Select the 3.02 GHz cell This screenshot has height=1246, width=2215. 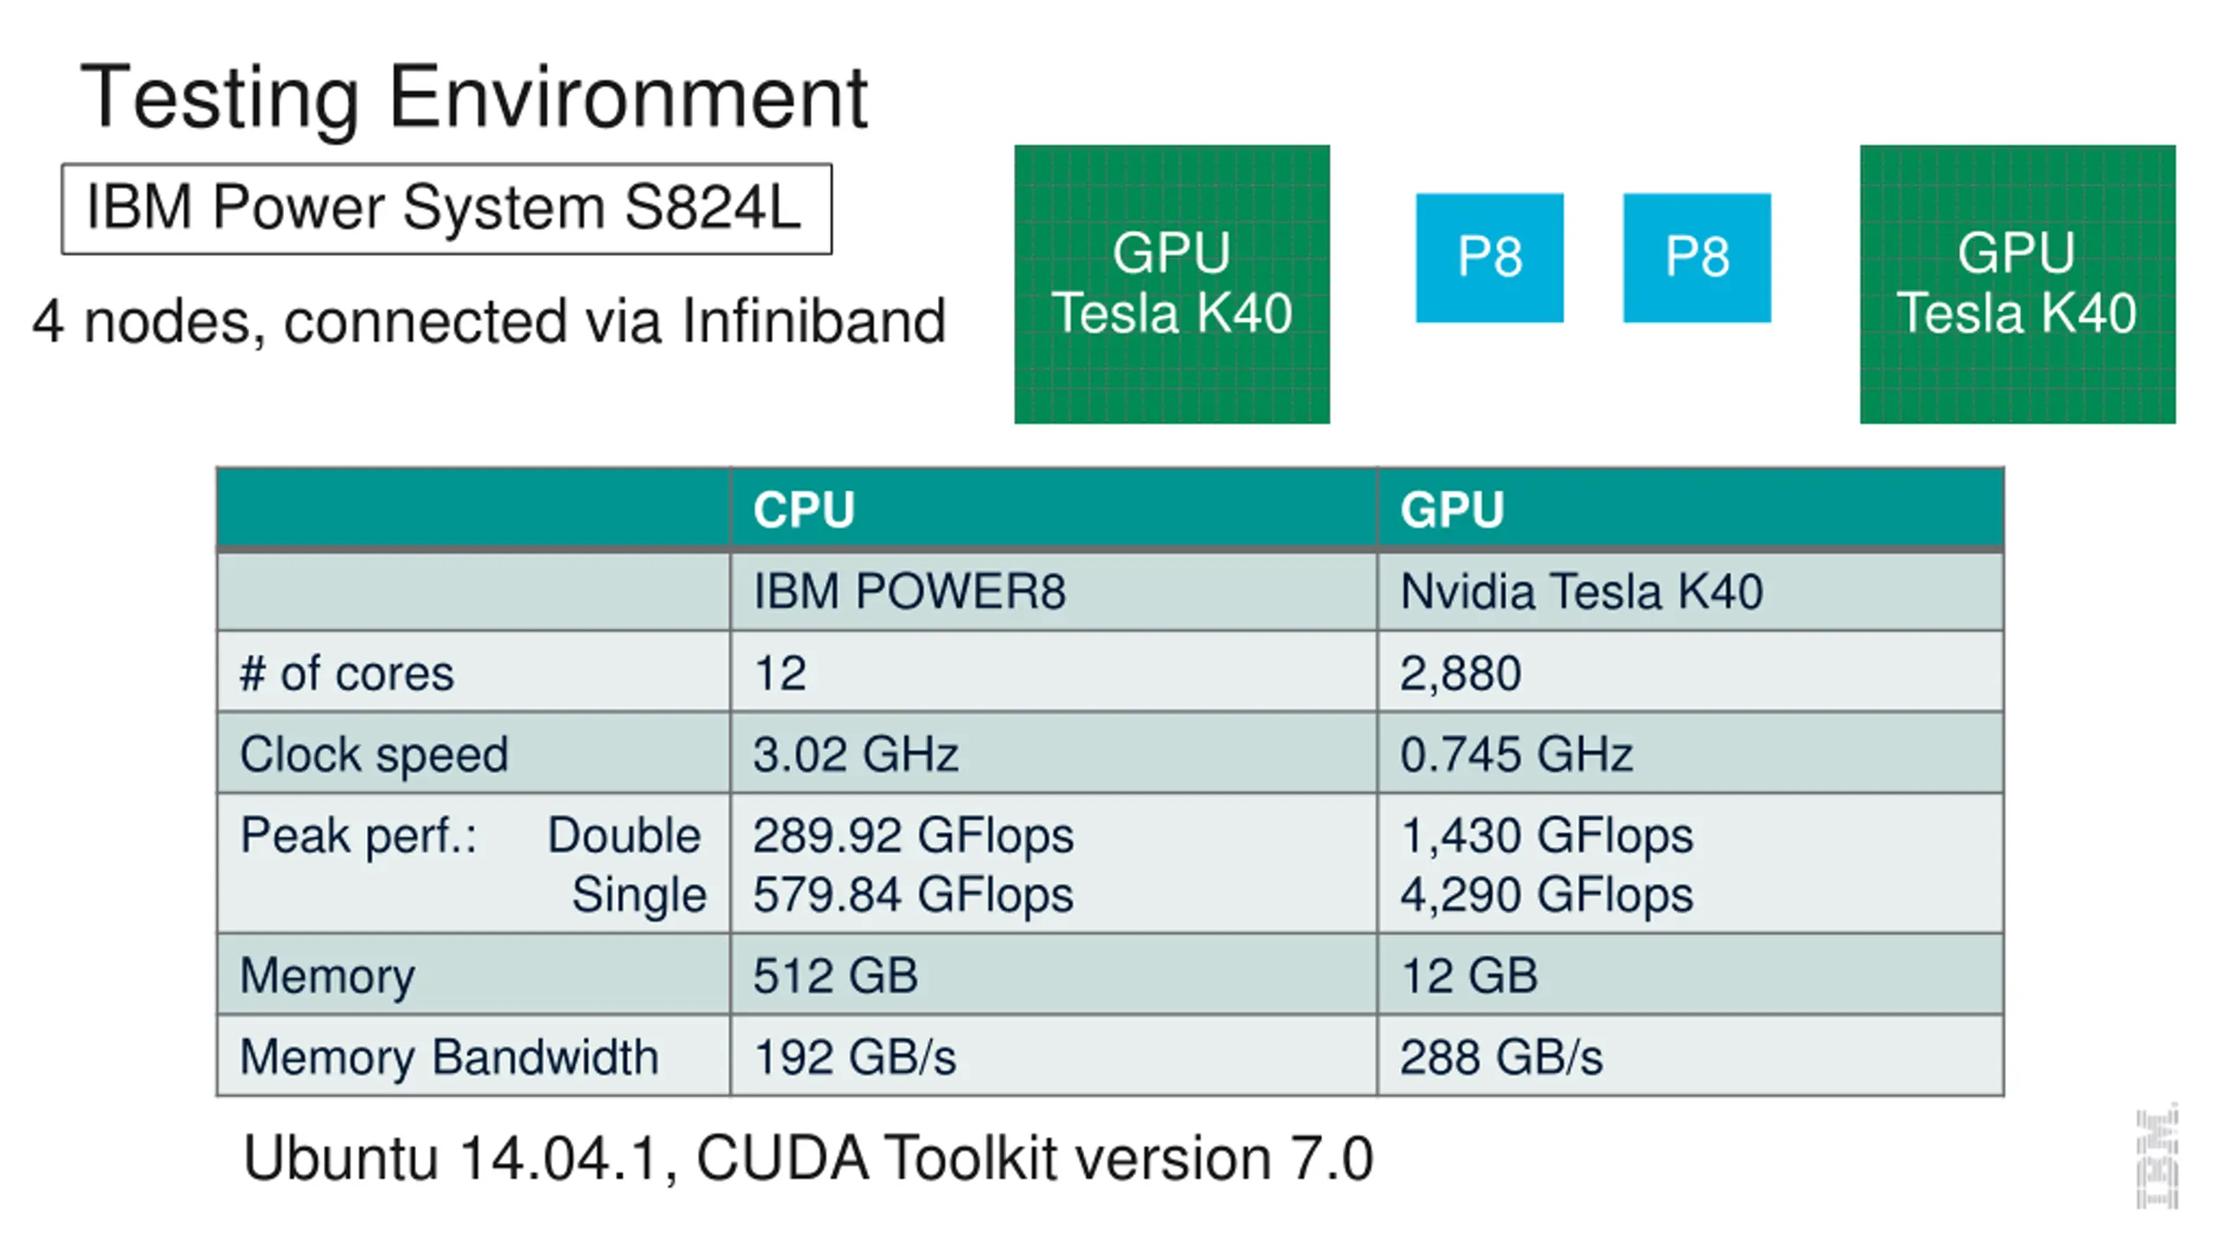[855, 754]
